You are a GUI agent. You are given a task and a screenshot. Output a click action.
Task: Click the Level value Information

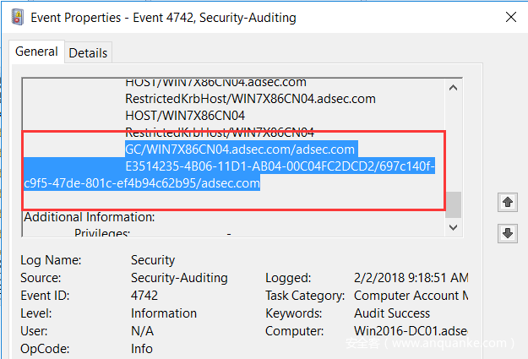click(165, 313)
